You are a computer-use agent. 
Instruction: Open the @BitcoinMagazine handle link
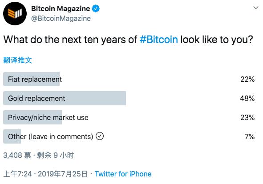click(61, 18)
